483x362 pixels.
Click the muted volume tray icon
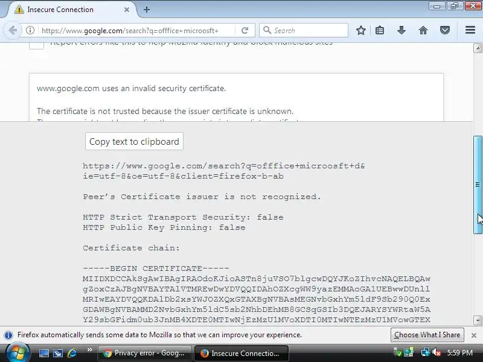point(436,352)
